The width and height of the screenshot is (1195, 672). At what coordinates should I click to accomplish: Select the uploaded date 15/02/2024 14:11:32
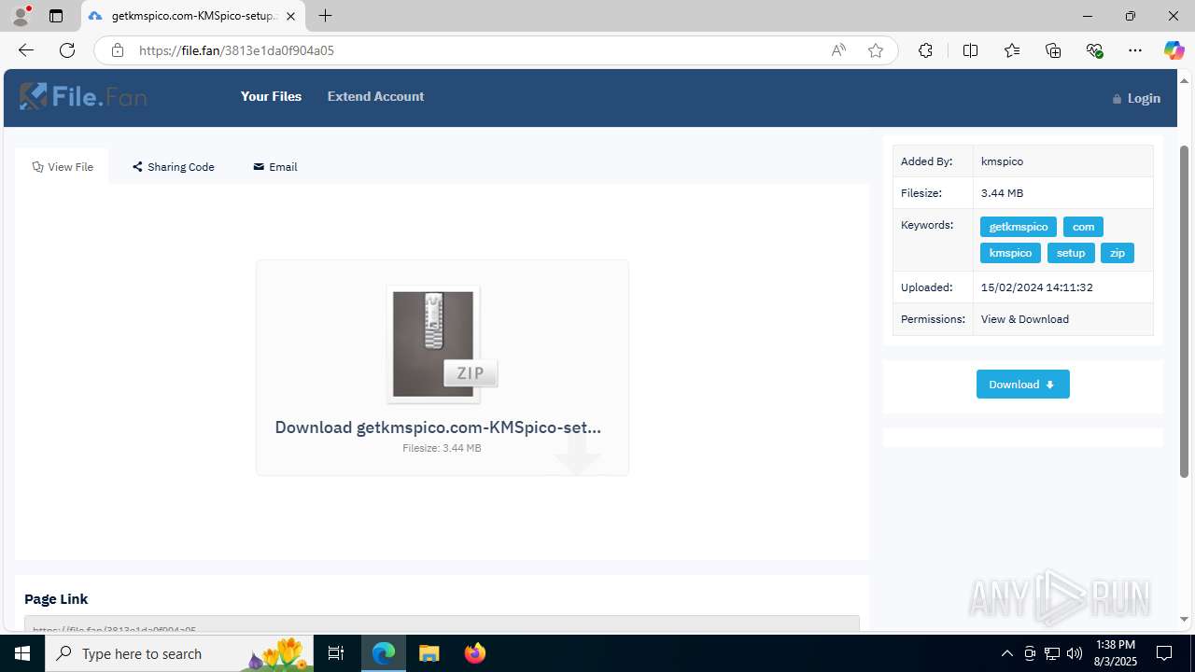(x=1036, y=287)
